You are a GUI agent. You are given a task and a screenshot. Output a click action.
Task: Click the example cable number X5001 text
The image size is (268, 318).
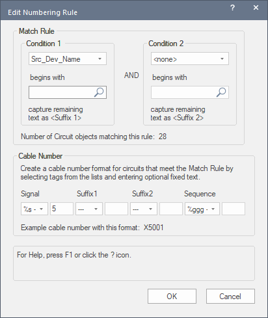(x=154, y=228)
